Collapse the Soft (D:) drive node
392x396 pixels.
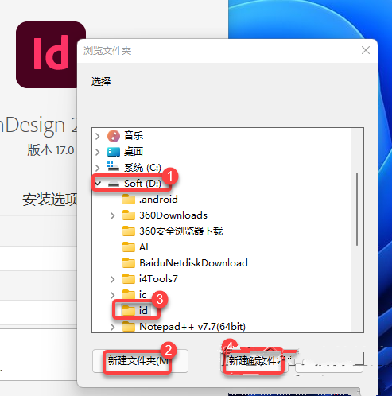[x=98, y=184]
